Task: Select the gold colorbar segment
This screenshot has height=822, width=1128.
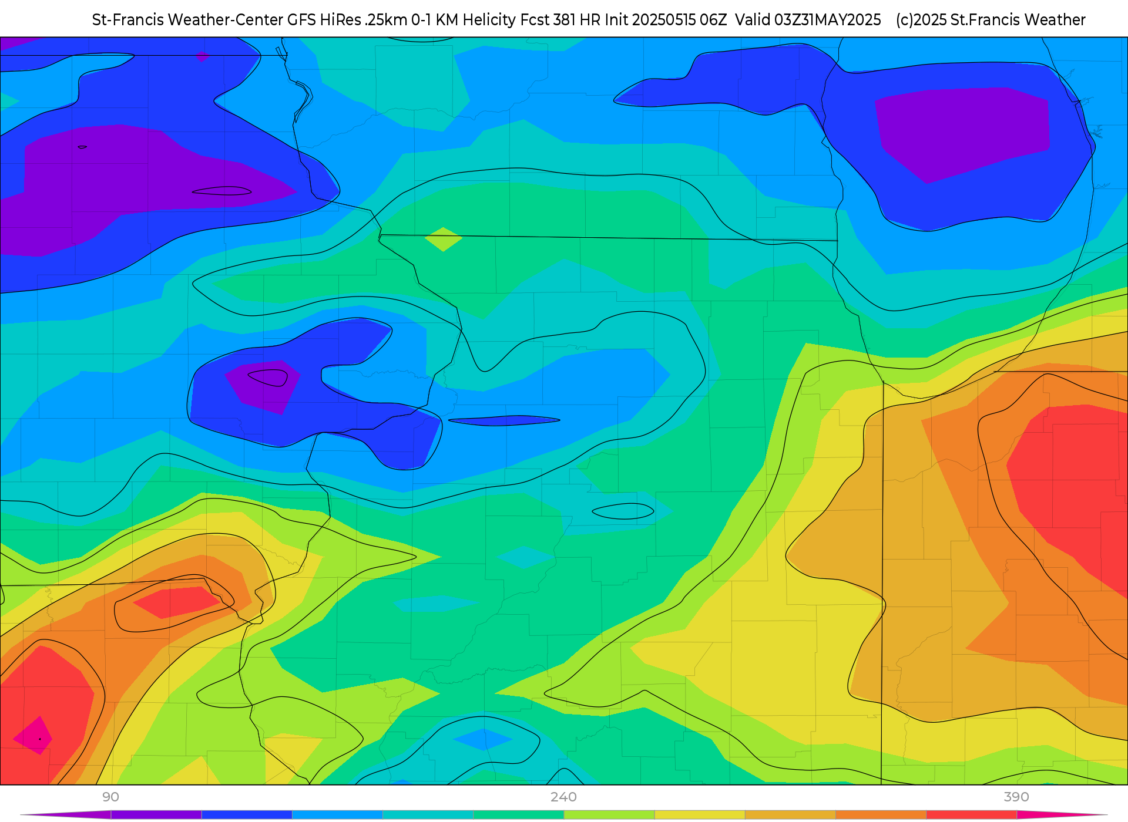Action: [790, 815]
